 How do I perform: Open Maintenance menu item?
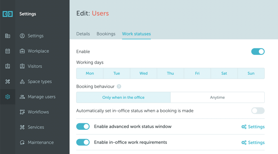coord(40,142)
